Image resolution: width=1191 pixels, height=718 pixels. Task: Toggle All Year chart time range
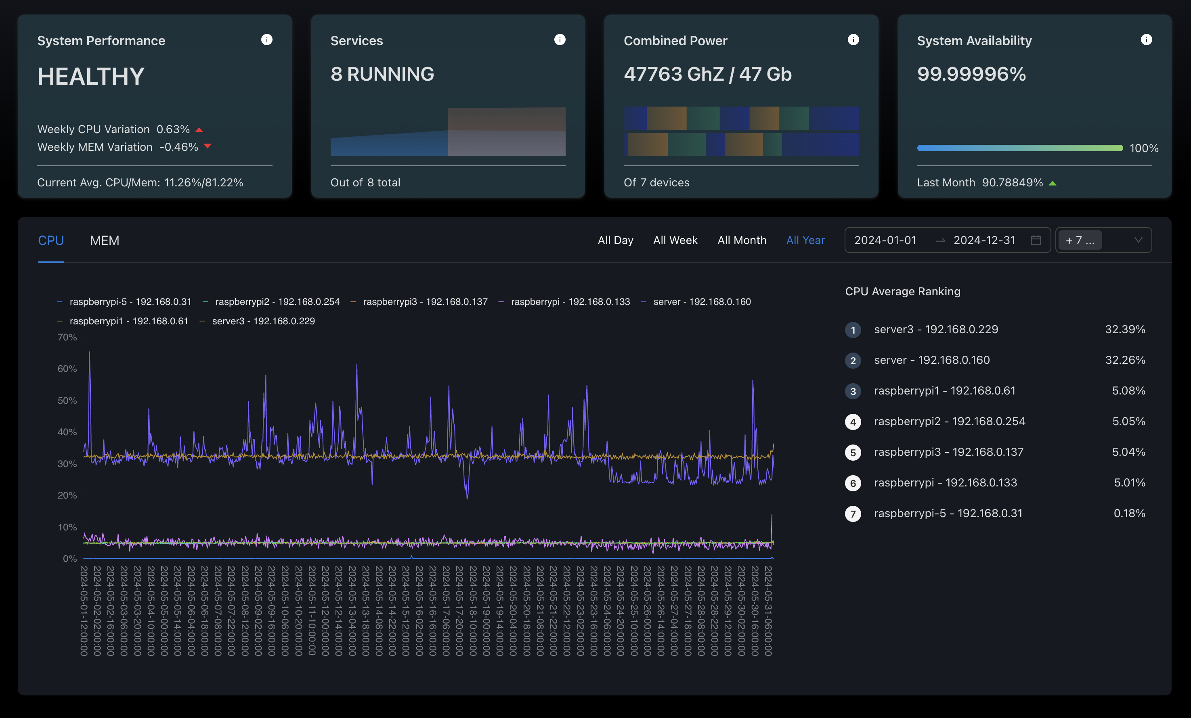point(804,239)
